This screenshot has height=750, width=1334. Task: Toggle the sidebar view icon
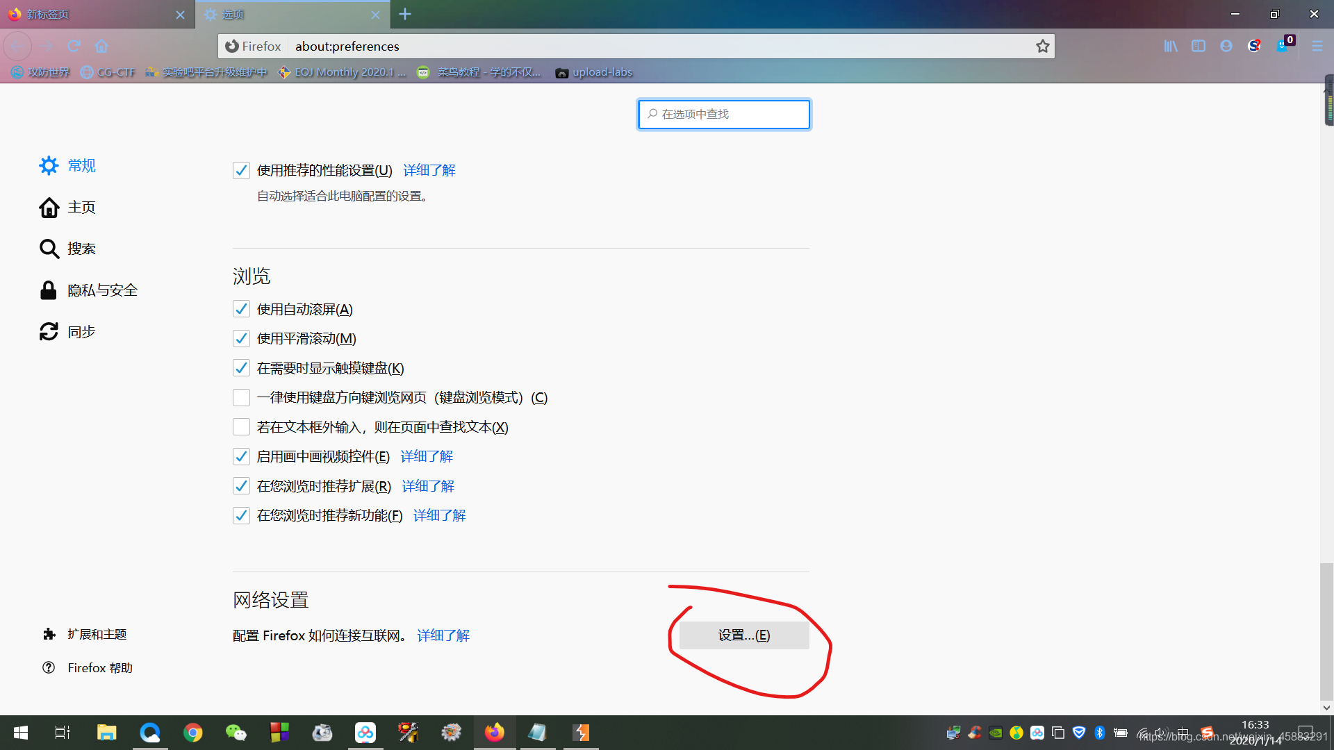coord(1199,47)
